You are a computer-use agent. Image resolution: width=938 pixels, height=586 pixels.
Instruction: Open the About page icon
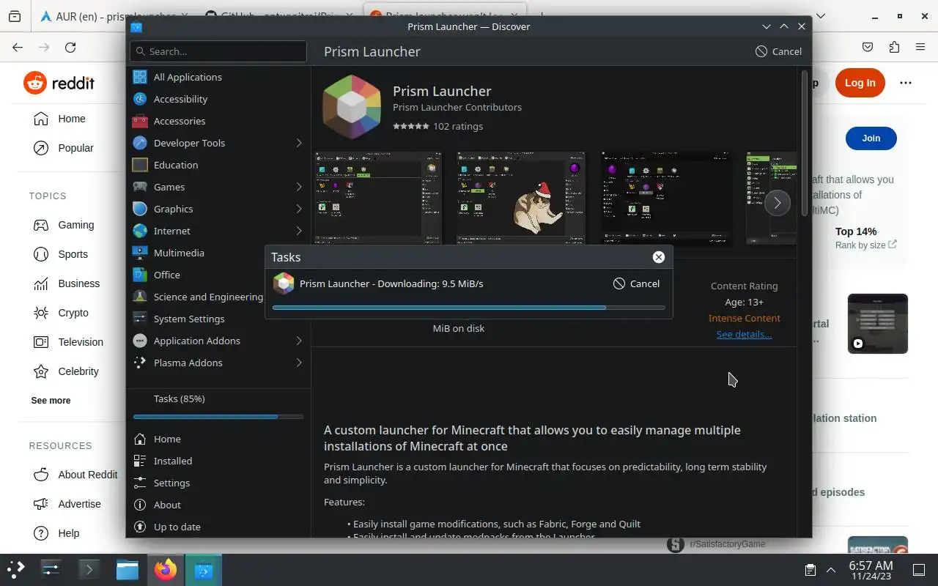140,505
